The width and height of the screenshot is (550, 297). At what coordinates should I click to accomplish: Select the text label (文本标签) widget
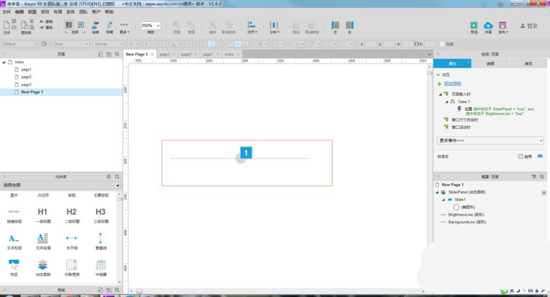tap(14, 241)
